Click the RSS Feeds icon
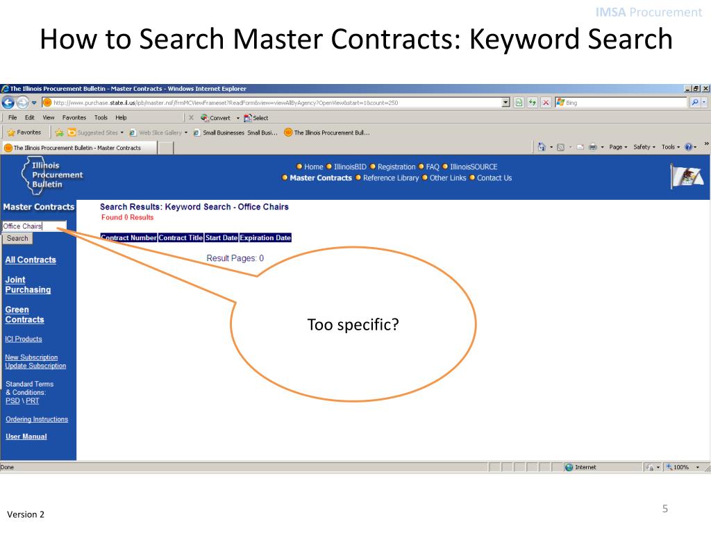Screen dimensions: 711x533 pos(560,147)
